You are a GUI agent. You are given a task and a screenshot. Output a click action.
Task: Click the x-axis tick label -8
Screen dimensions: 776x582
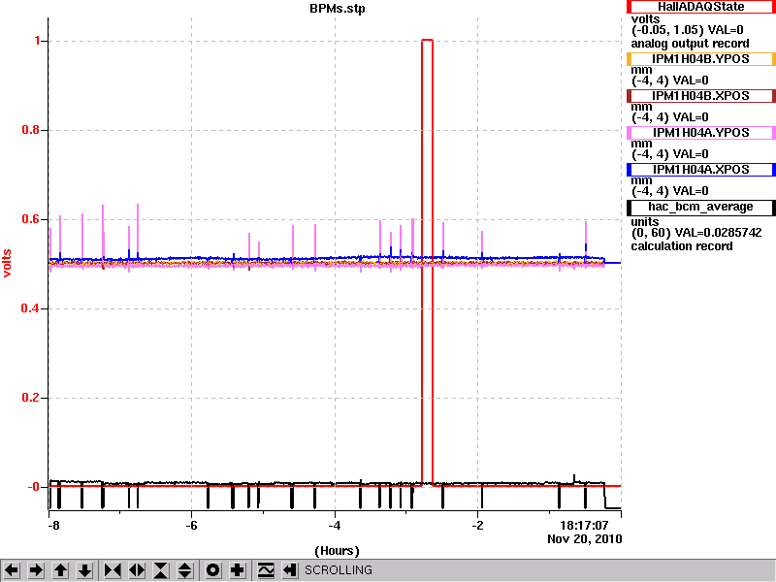pos(53,525)
